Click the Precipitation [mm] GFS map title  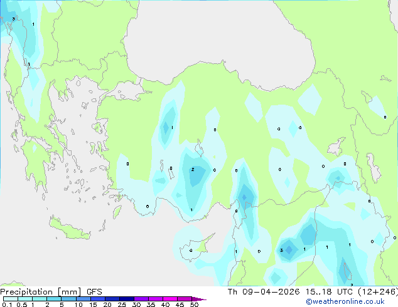(51, 292)
